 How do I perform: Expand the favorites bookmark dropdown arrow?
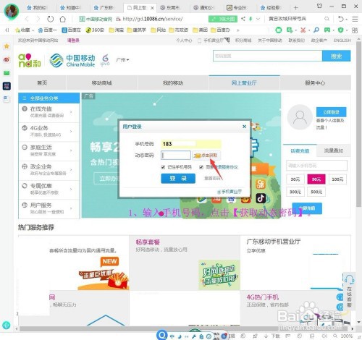click(33, 30)
